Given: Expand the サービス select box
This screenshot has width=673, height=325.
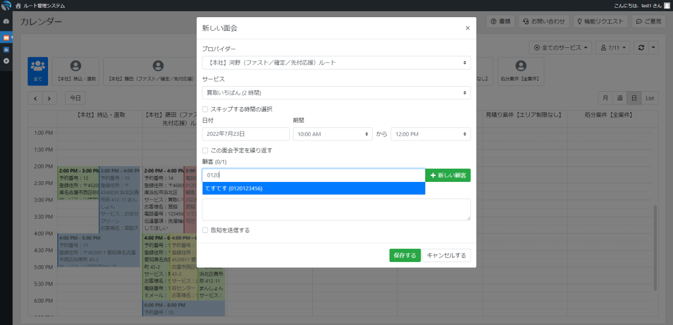Looking at the screenshot, I should click(x=336, y=93).
